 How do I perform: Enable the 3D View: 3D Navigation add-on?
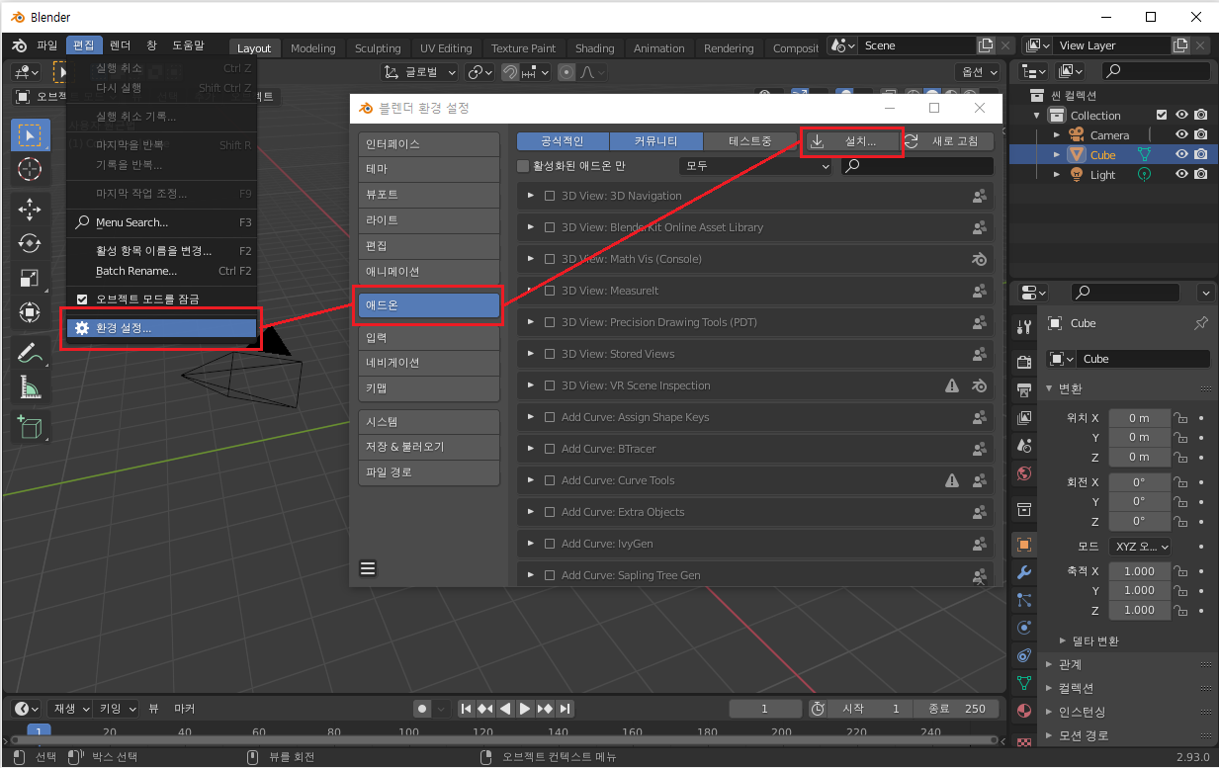tap(551, 196)
